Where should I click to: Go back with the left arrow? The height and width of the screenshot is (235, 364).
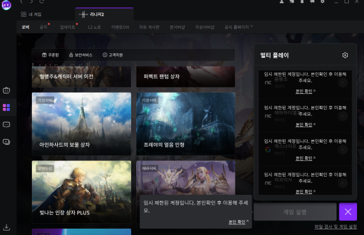[x=21, y=2]
